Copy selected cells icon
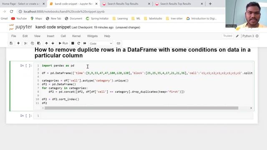267x150 pixels. (x=32, y=43)
